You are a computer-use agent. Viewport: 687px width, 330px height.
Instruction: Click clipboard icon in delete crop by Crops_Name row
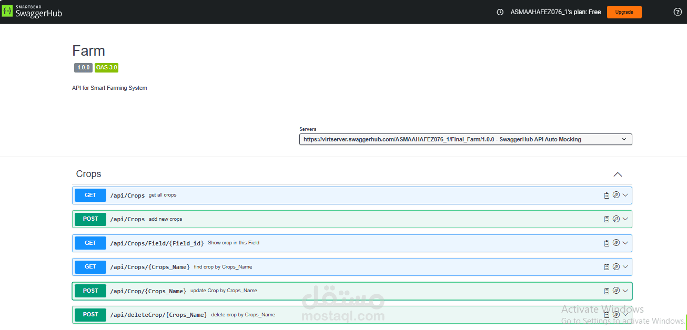pyautogui.click(x=607, y=315)
